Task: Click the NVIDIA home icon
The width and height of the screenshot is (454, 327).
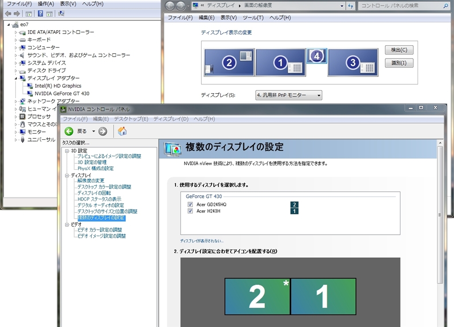Action: tap(122, 131)
